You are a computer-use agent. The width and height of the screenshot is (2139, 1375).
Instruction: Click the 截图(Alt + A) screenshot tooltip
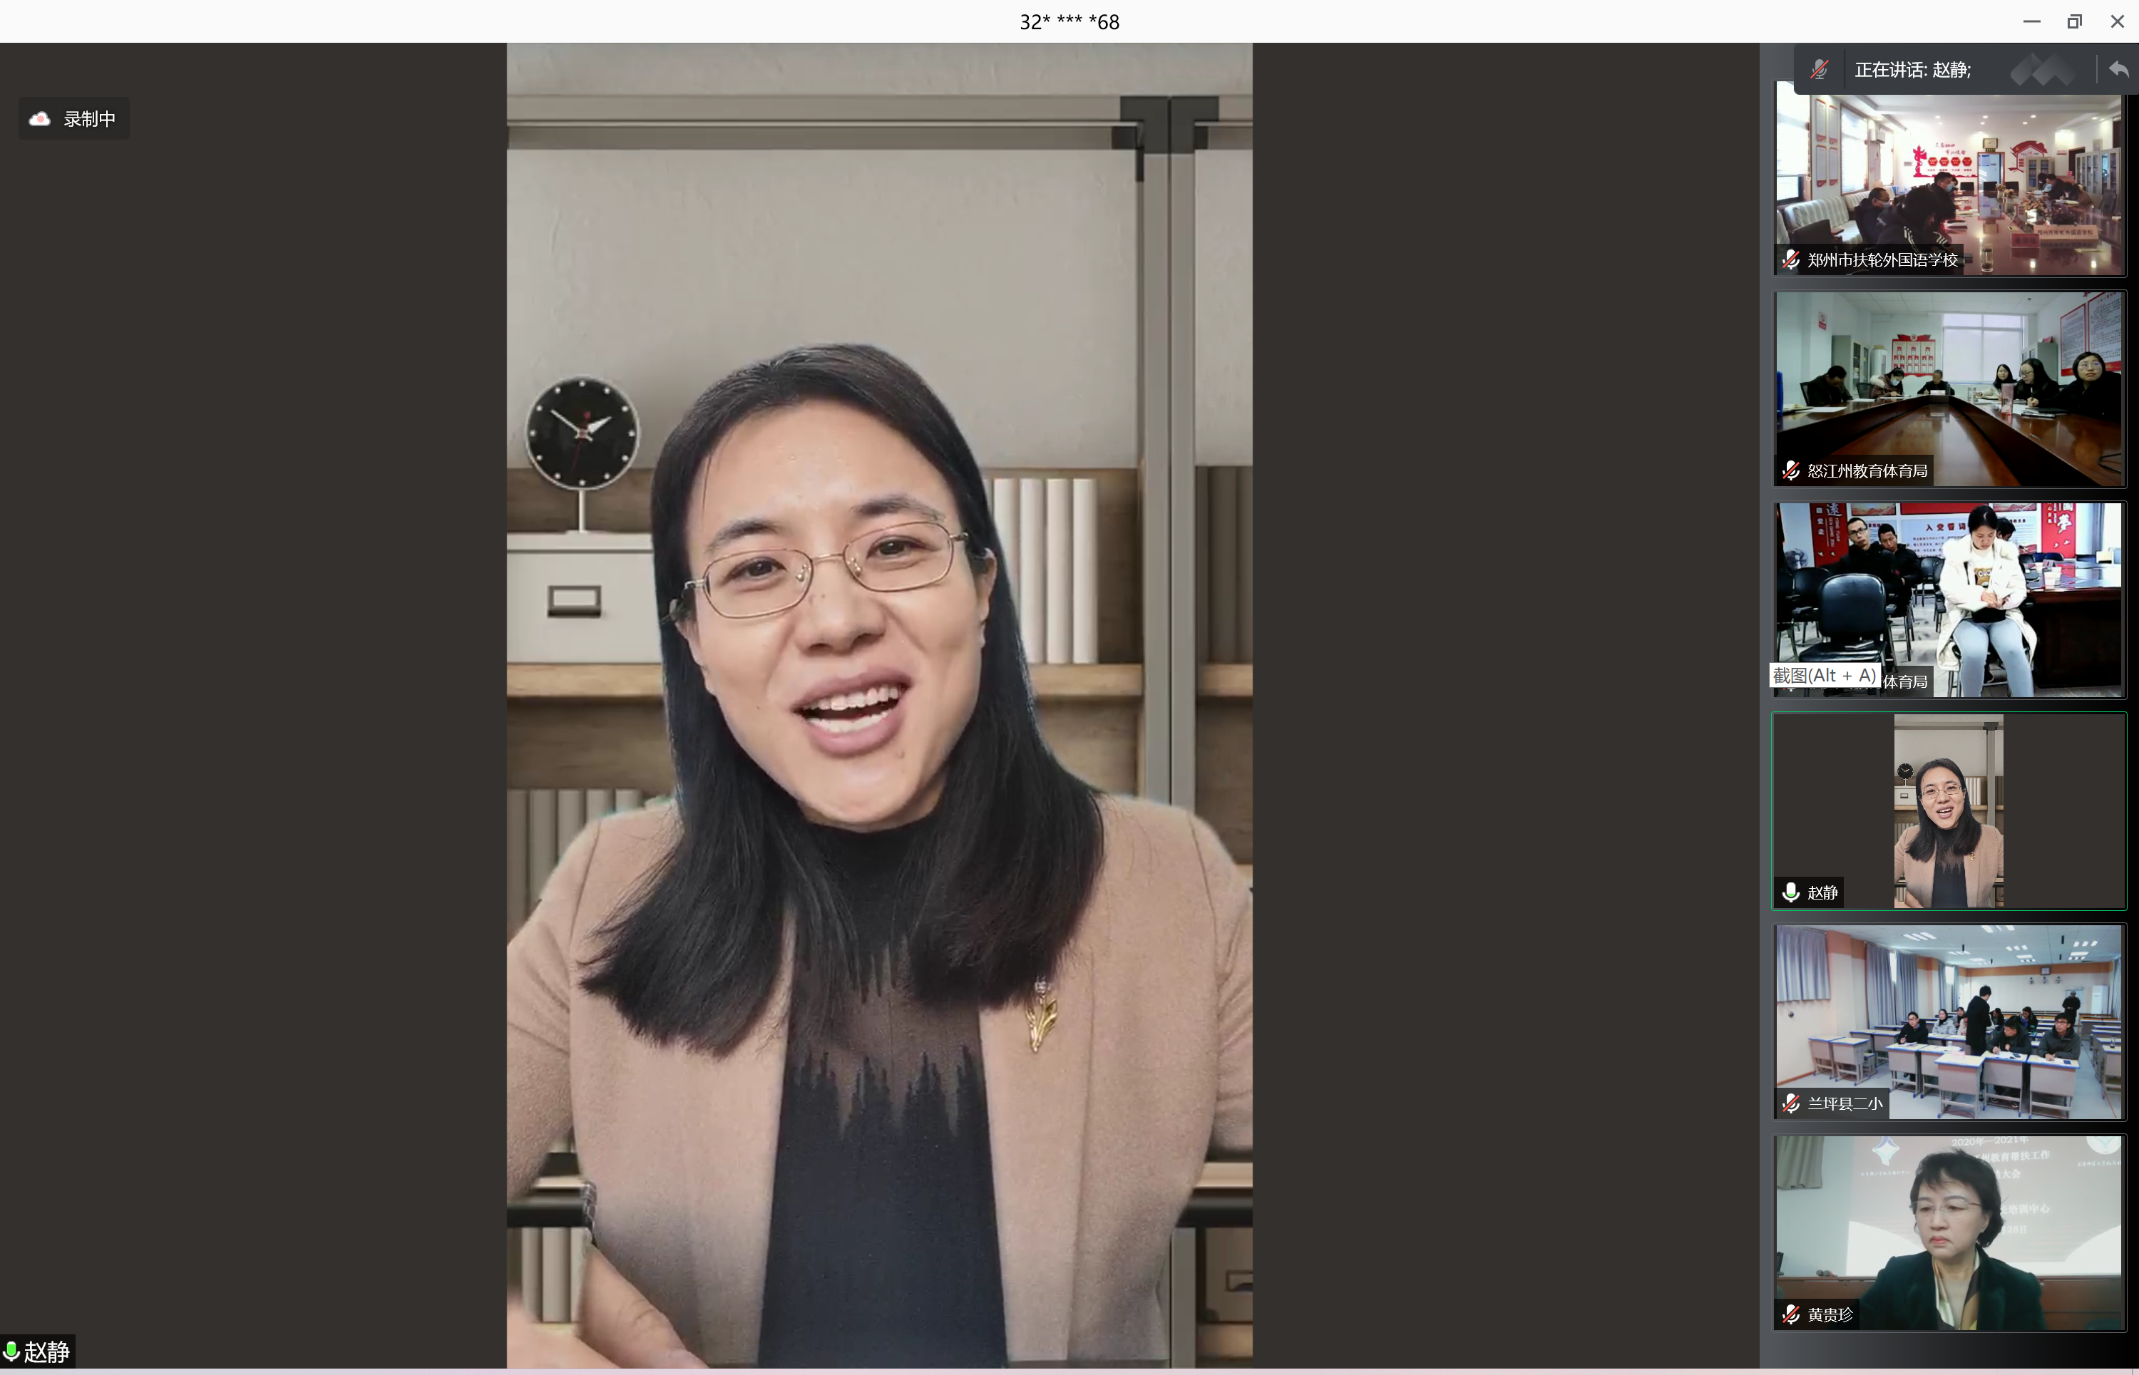tap(1824, 676)
